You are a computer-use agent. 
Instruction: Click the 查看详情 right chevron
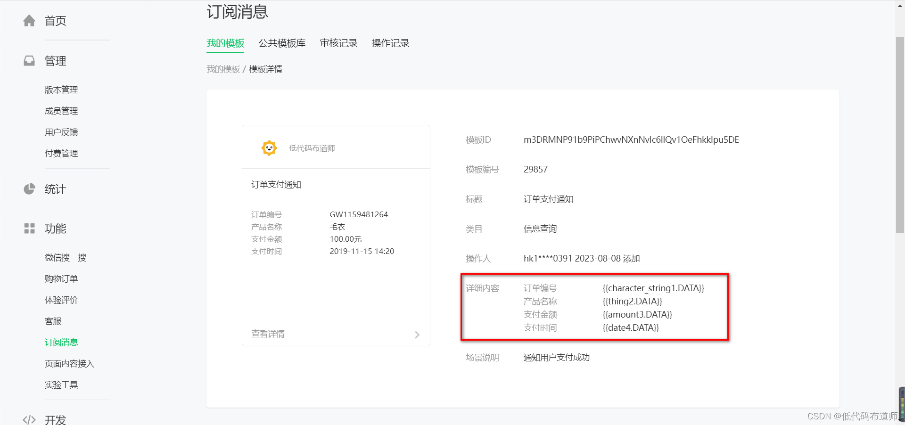417,335
